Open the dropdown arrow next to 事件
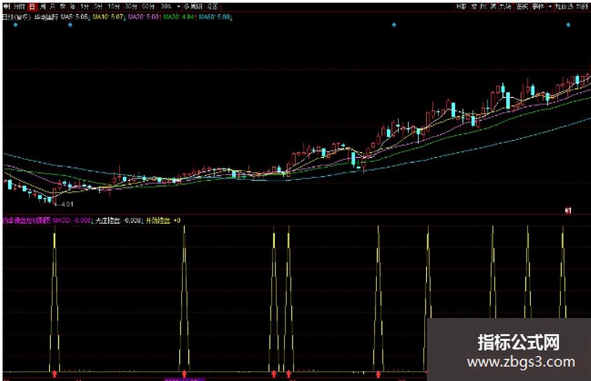This screenshot has height=381, width=591. tap(550, 6)
